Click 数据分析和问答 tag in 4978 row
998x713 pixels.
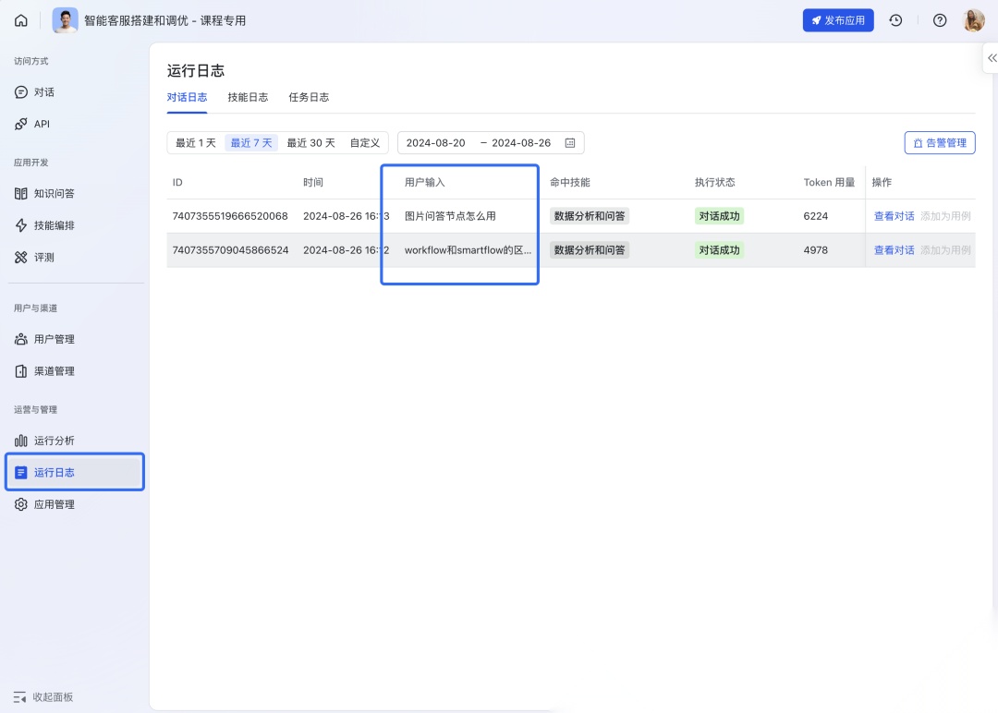click(590, 250)
